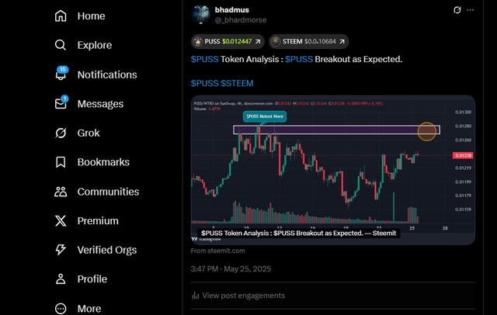Screen dimensions: 497x315
Task: Click the Verified Orgs lightning icon
Action: (x=61, y=250)
